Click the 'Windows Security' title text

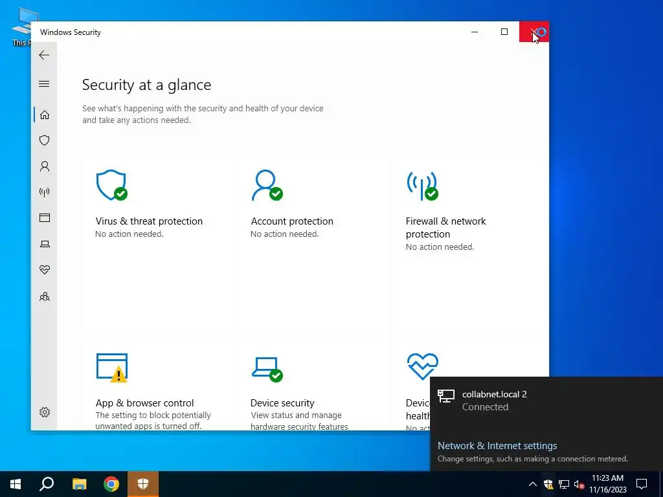(71, 32)
